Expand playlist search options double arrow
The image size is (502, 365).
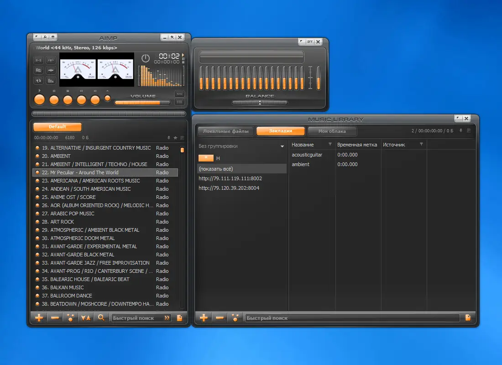coord(167,318)
